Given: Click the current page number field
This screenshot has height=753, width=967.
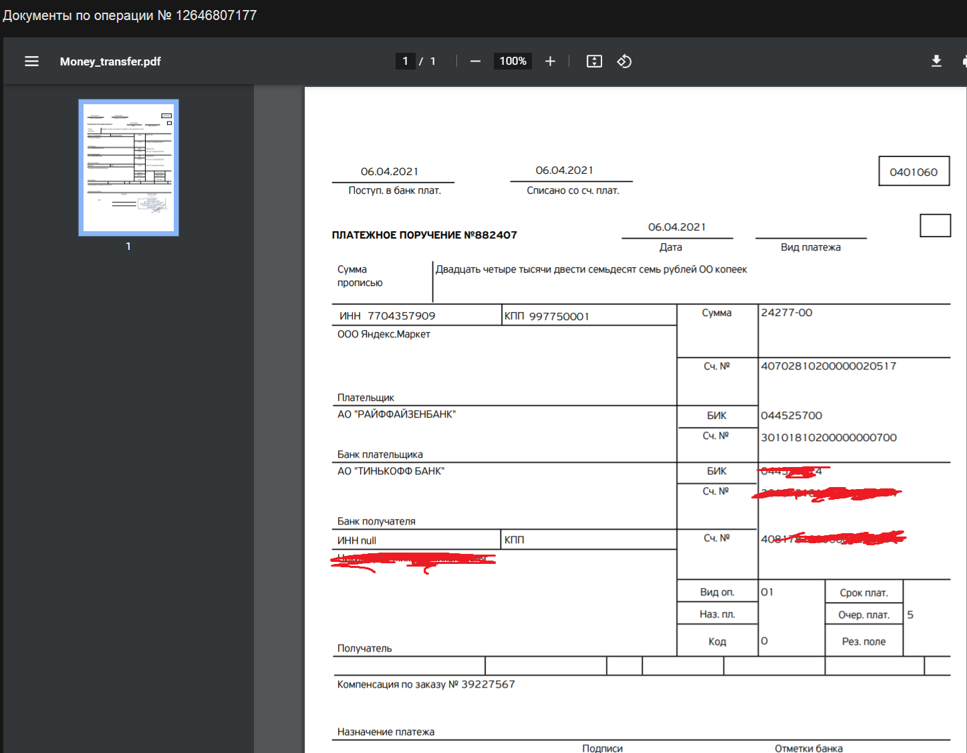Looking at the screenshot, I should pos(405,61).
